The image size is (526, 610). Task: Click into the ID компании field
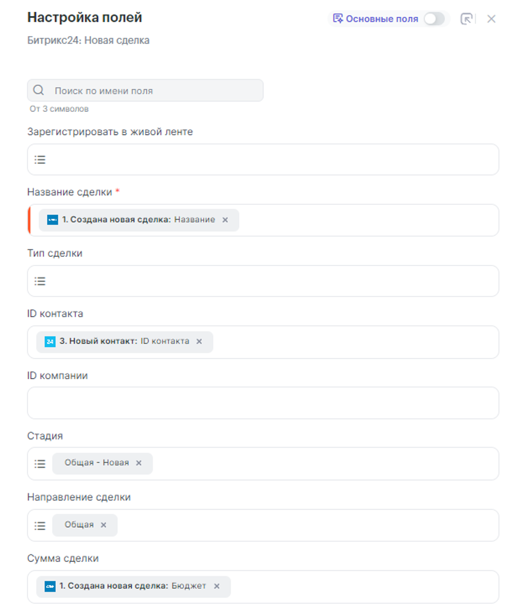pos(263,403)
